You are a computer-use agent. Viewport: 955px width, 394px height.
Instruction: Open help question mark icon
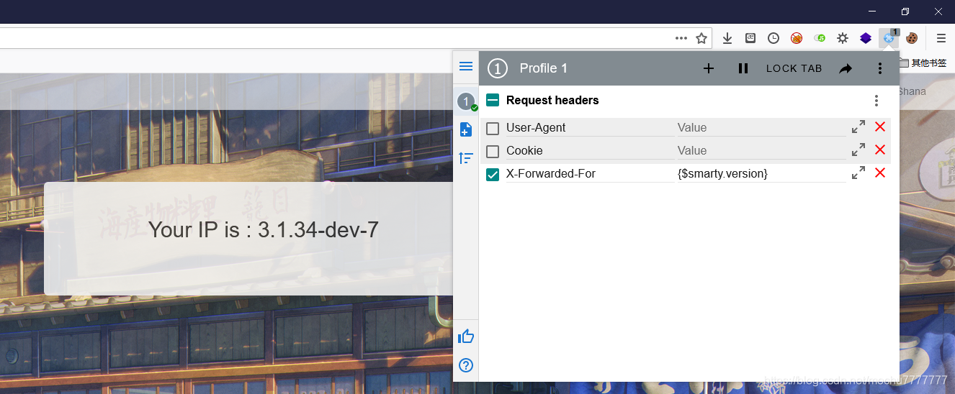pos(466,365)
